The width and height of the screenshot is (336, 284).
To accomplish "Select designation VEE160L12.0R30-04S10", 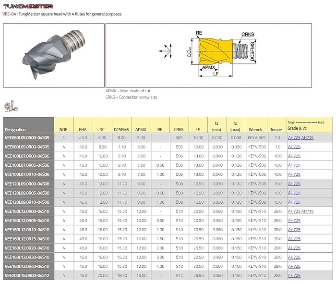I will point(27,257).
